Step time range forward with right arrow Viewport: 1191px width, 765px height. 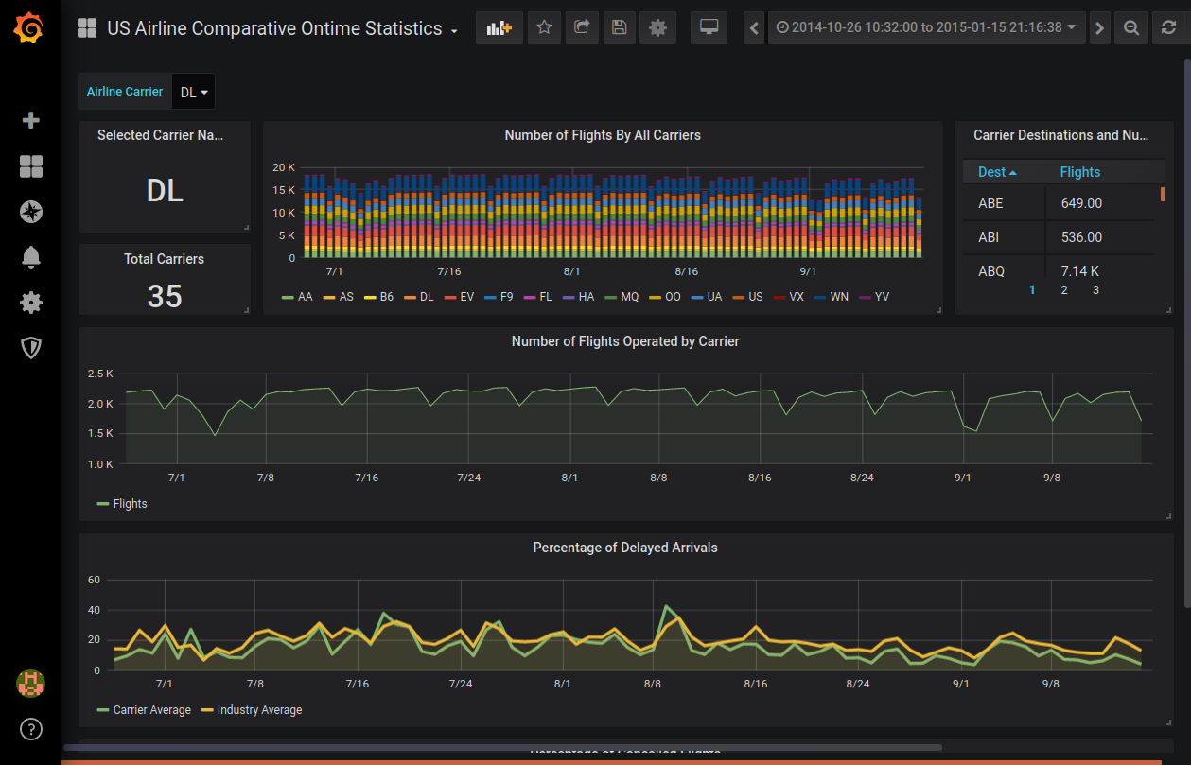tap(1099, 27)
